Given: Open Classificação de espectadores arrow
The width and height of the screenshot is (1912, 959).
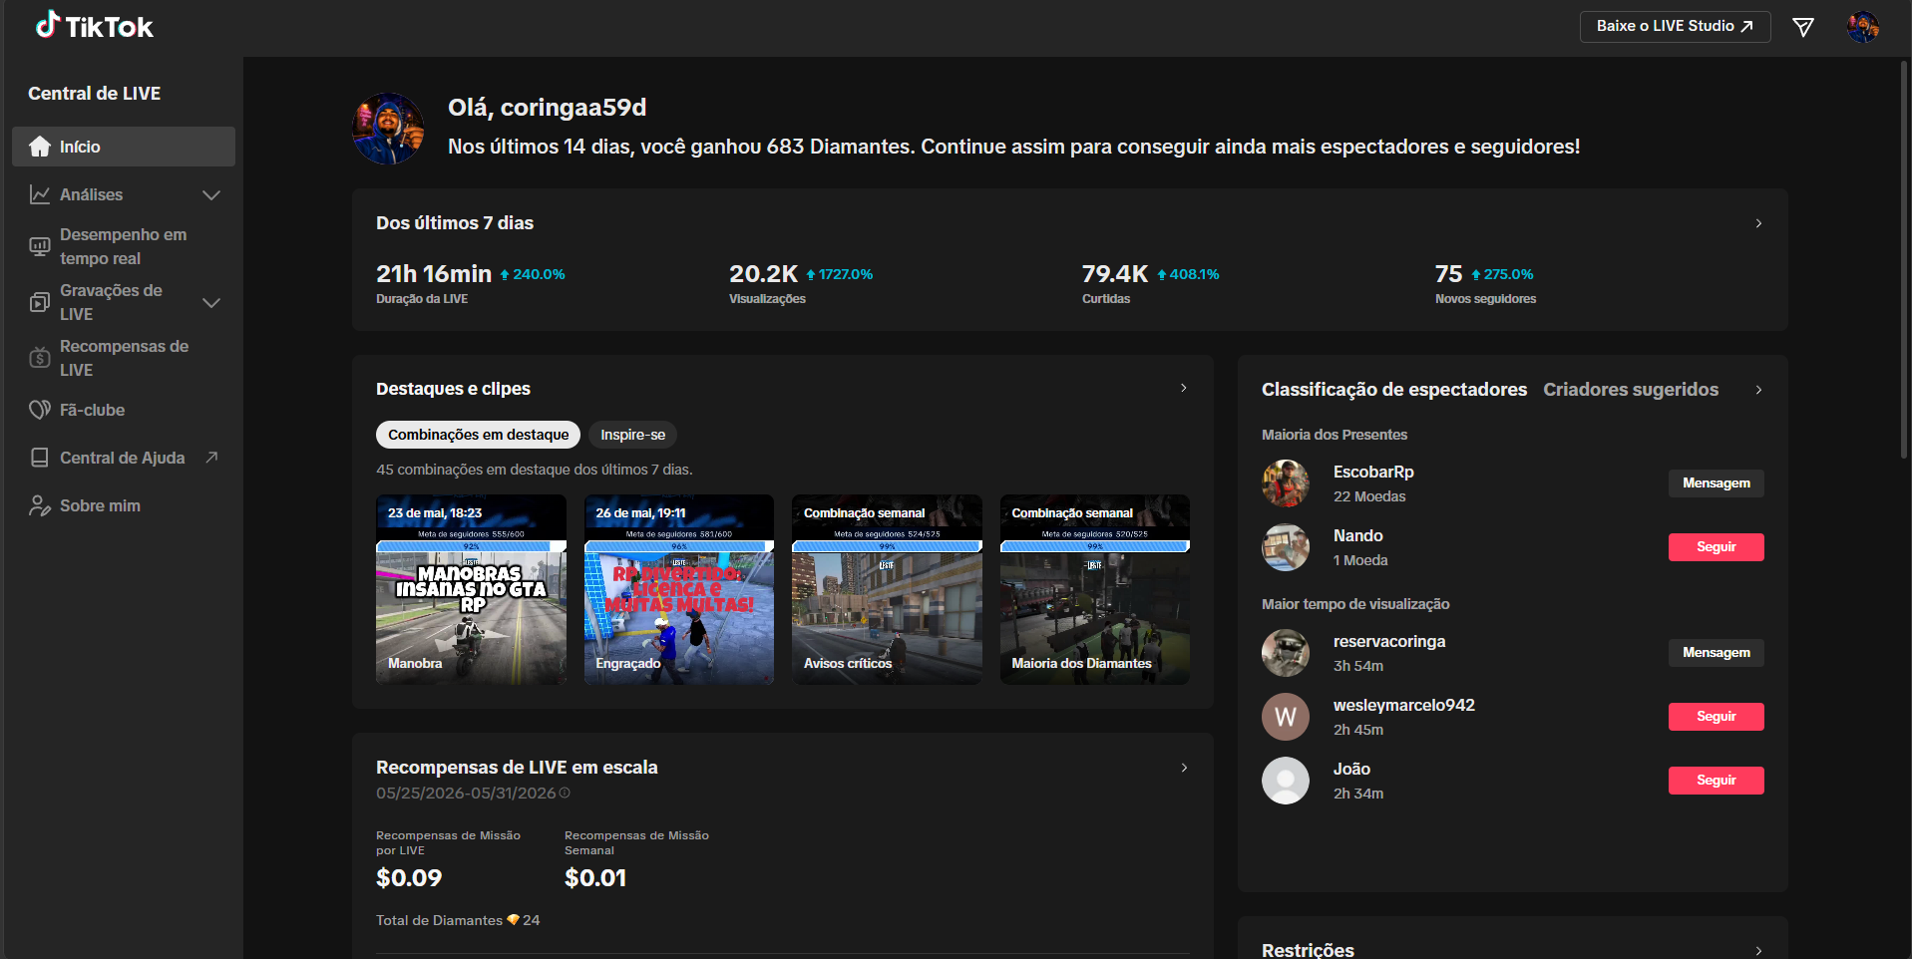Looking at the screenshot, I should [x=1758, y=390].
